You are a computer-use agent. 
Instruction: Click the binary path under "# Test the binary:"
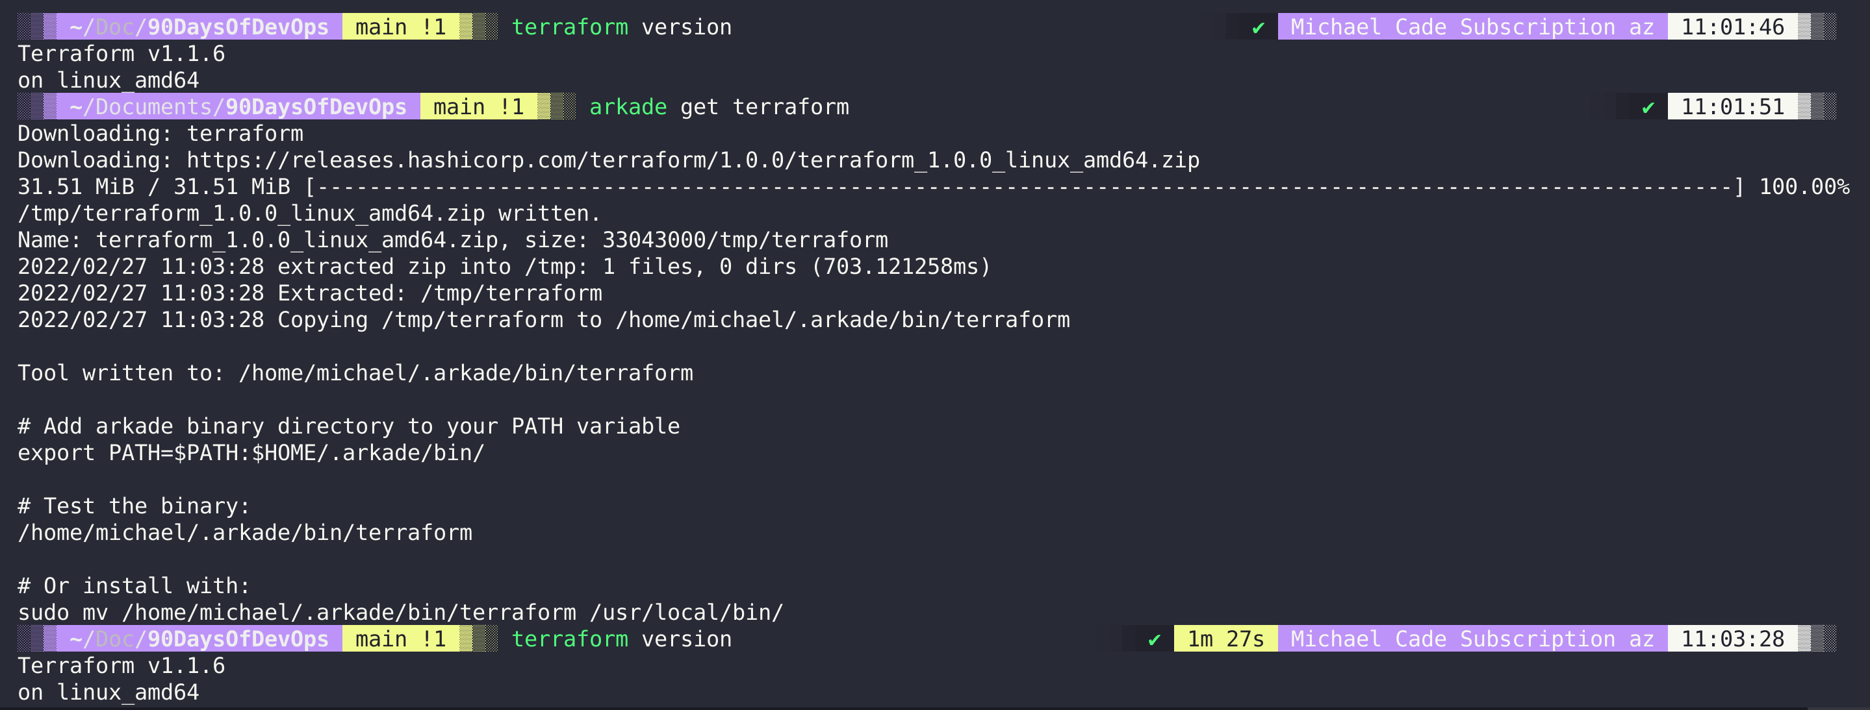click(245, 533)
